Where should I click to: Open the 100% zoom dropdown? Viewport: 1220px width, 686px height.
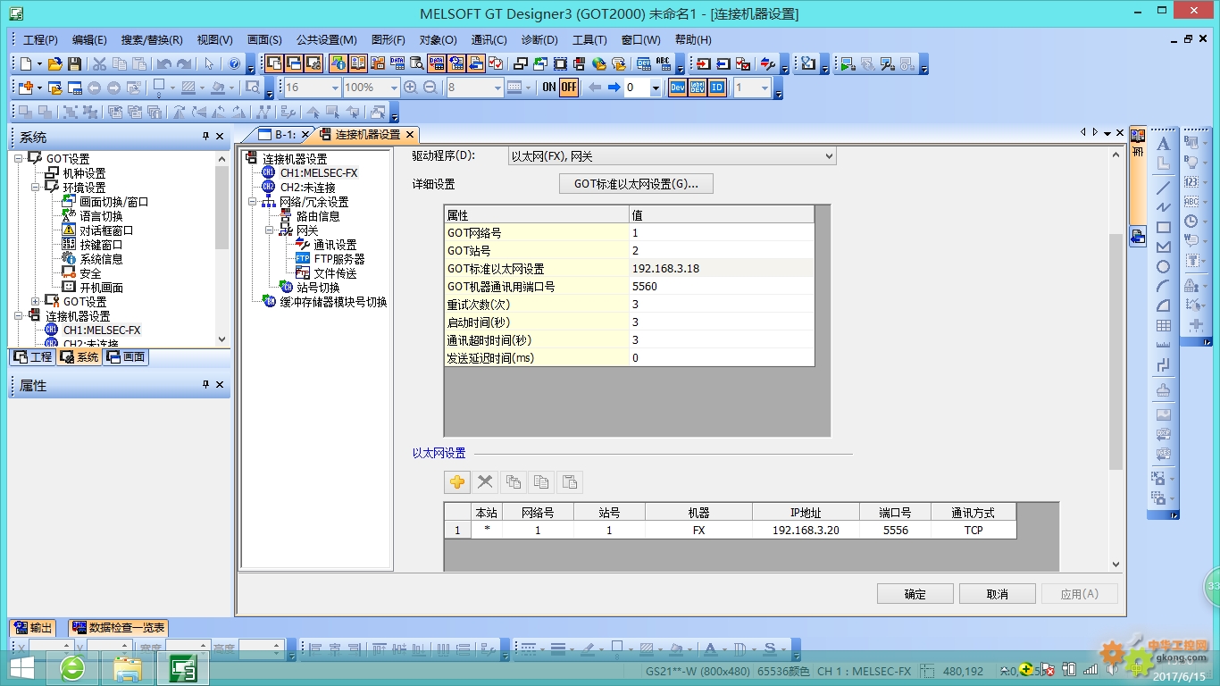394,88
